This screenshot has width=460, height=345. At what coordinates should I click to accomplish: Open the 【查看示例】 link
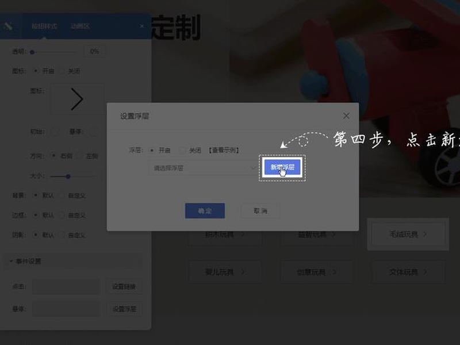[224, 150]
